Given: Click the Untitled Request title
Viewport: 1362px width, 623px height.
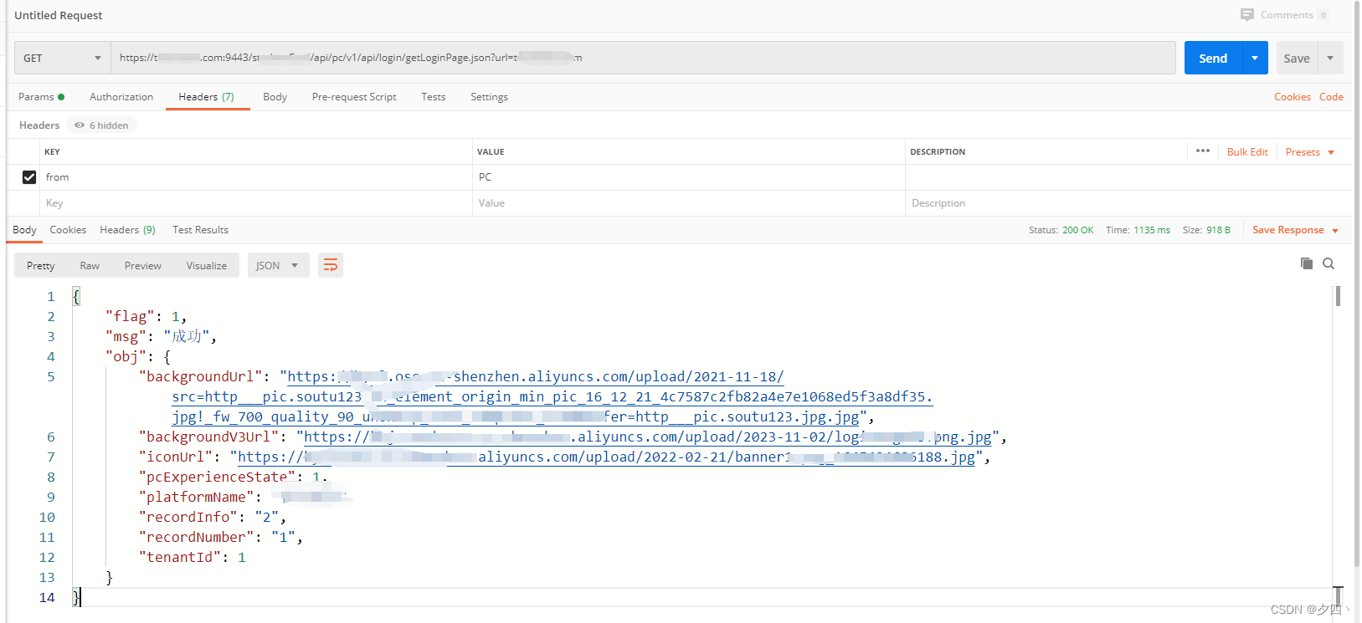Looking at the screenshot, I should (x=59, y=15).
